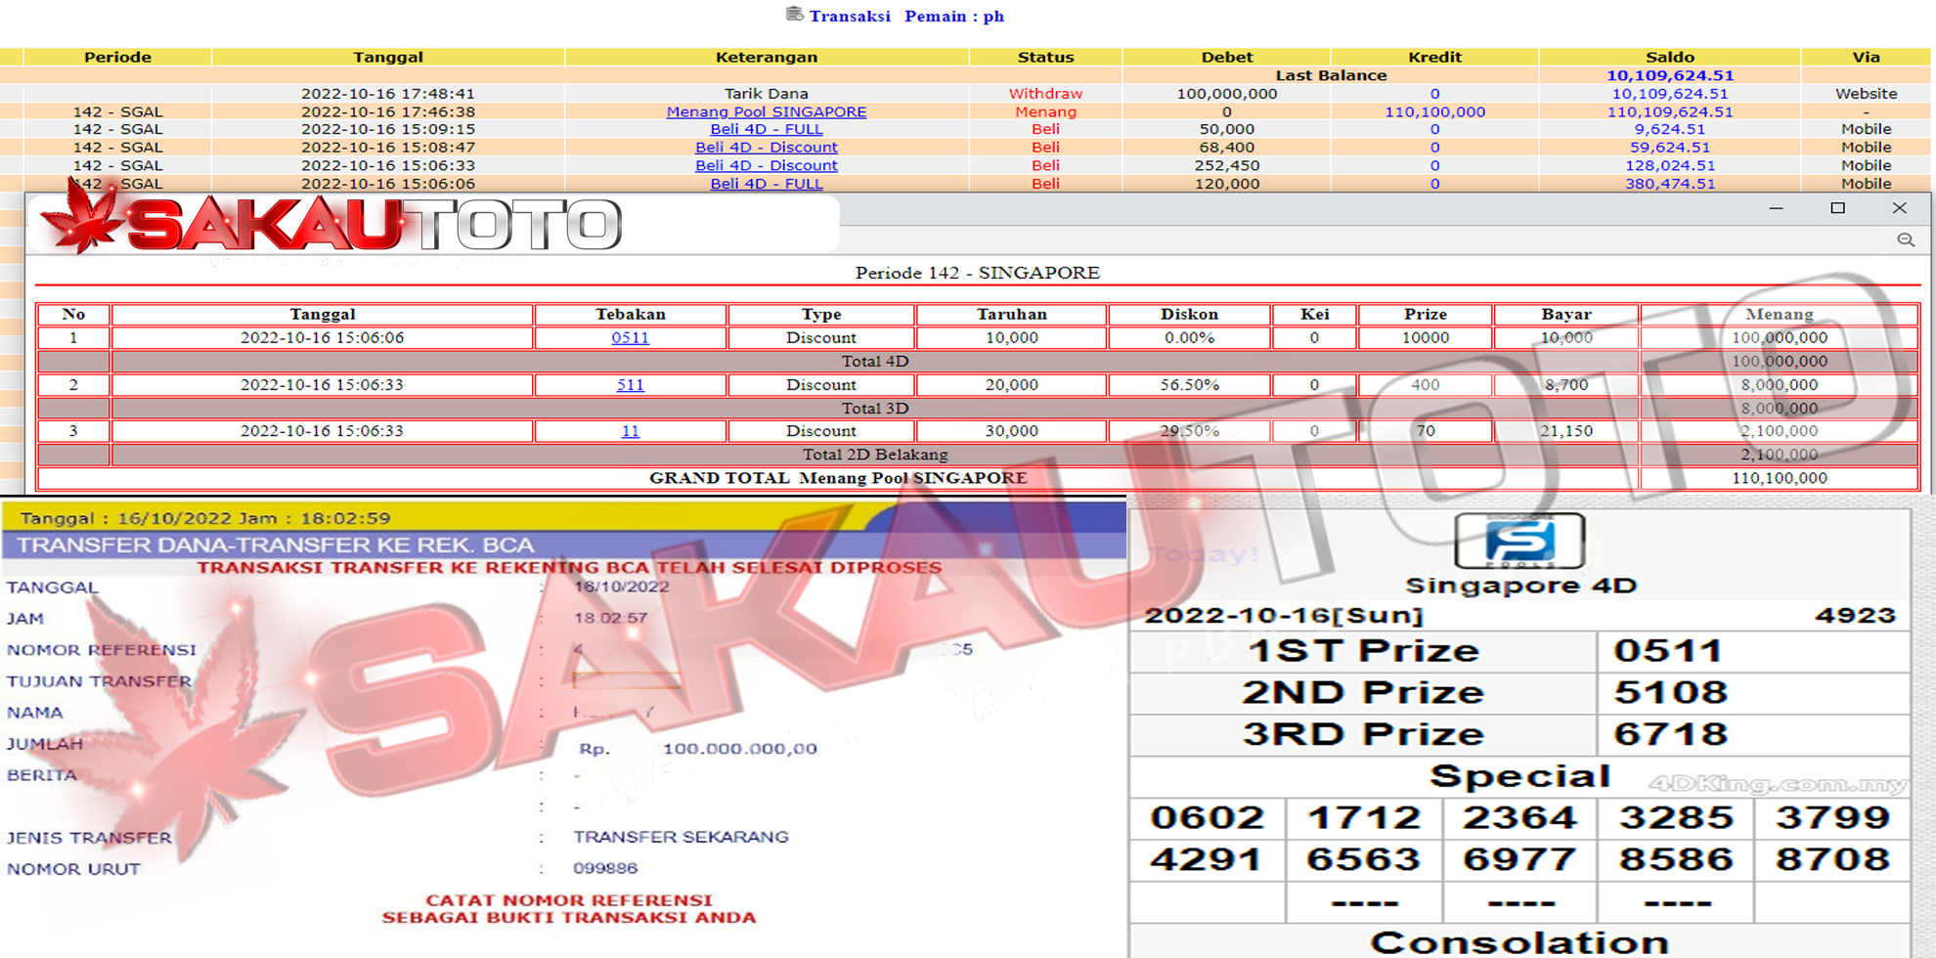The image size is (1936, 958).
Task: Click the NOMOR URUT value 099886
Action: pos(605,868)
